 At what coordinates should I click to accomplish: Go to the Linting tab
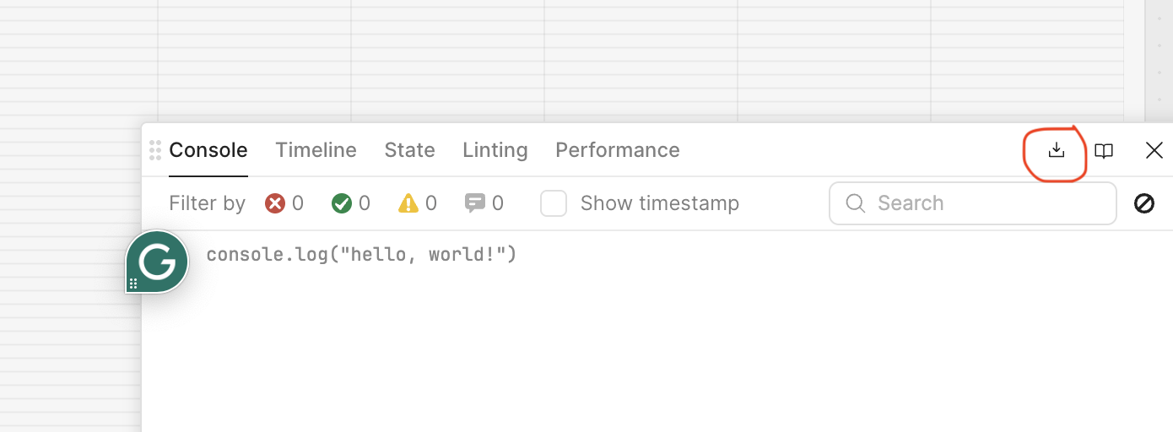coord(495,150)
